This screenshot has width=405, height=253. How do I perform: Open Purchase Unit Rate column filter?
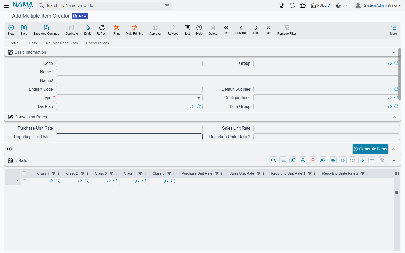click(217, 173)
